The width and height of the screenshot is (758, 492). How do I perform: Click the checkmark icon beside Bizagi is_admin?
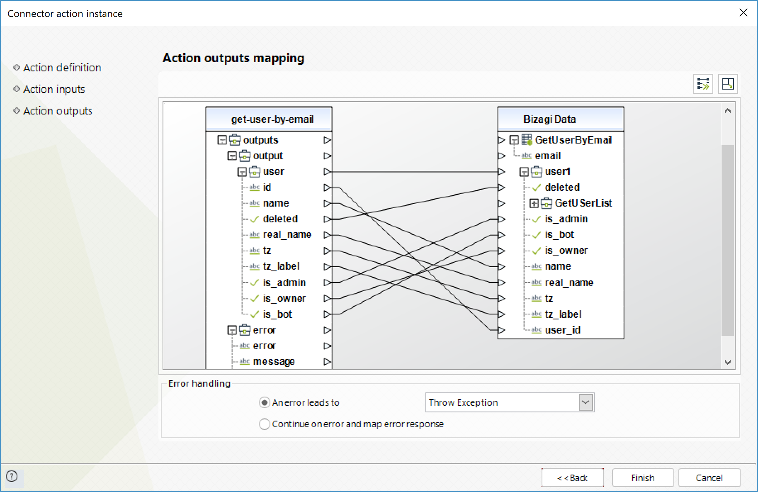click(x=537, y=219)
